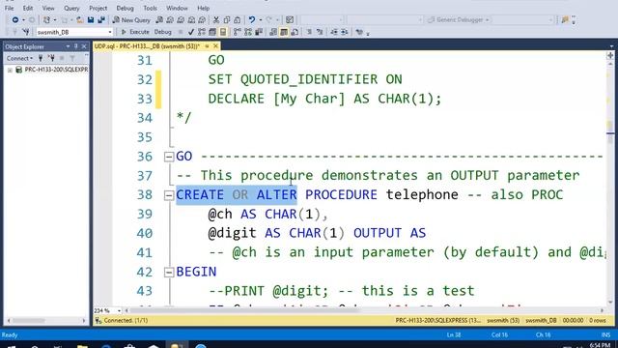Image resolution: width=618 pixels, height=348 pixels.
Task: Click the Open File folder icon
Action: pos(80,19)
